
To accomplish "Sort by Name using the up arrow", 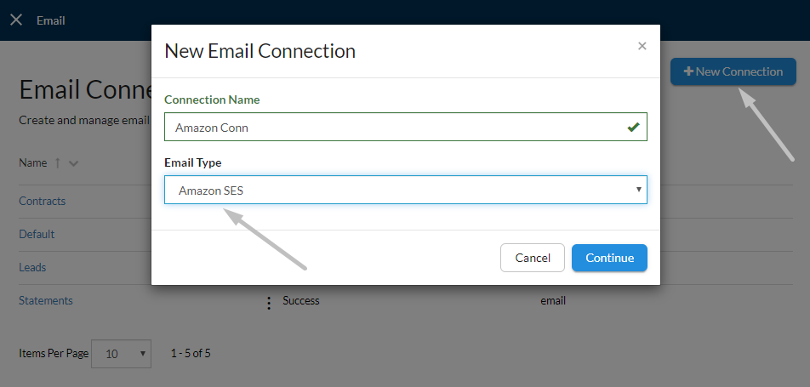I will click(x=58, y=162).
